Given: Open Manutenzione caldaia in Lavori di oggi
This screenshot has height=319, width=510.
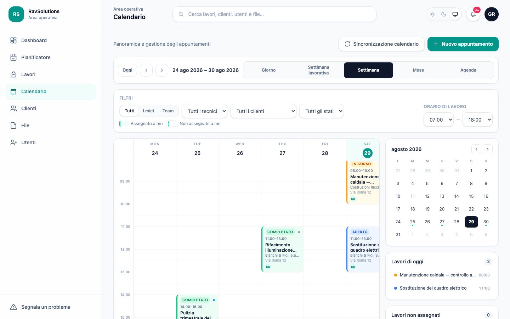Looking at the screenshot, I should tap(442, 275).
